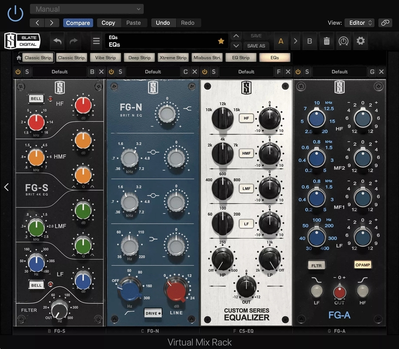Click the Slate Digital logo
This screenshot has width=399, height=349.
pos(22,41)
